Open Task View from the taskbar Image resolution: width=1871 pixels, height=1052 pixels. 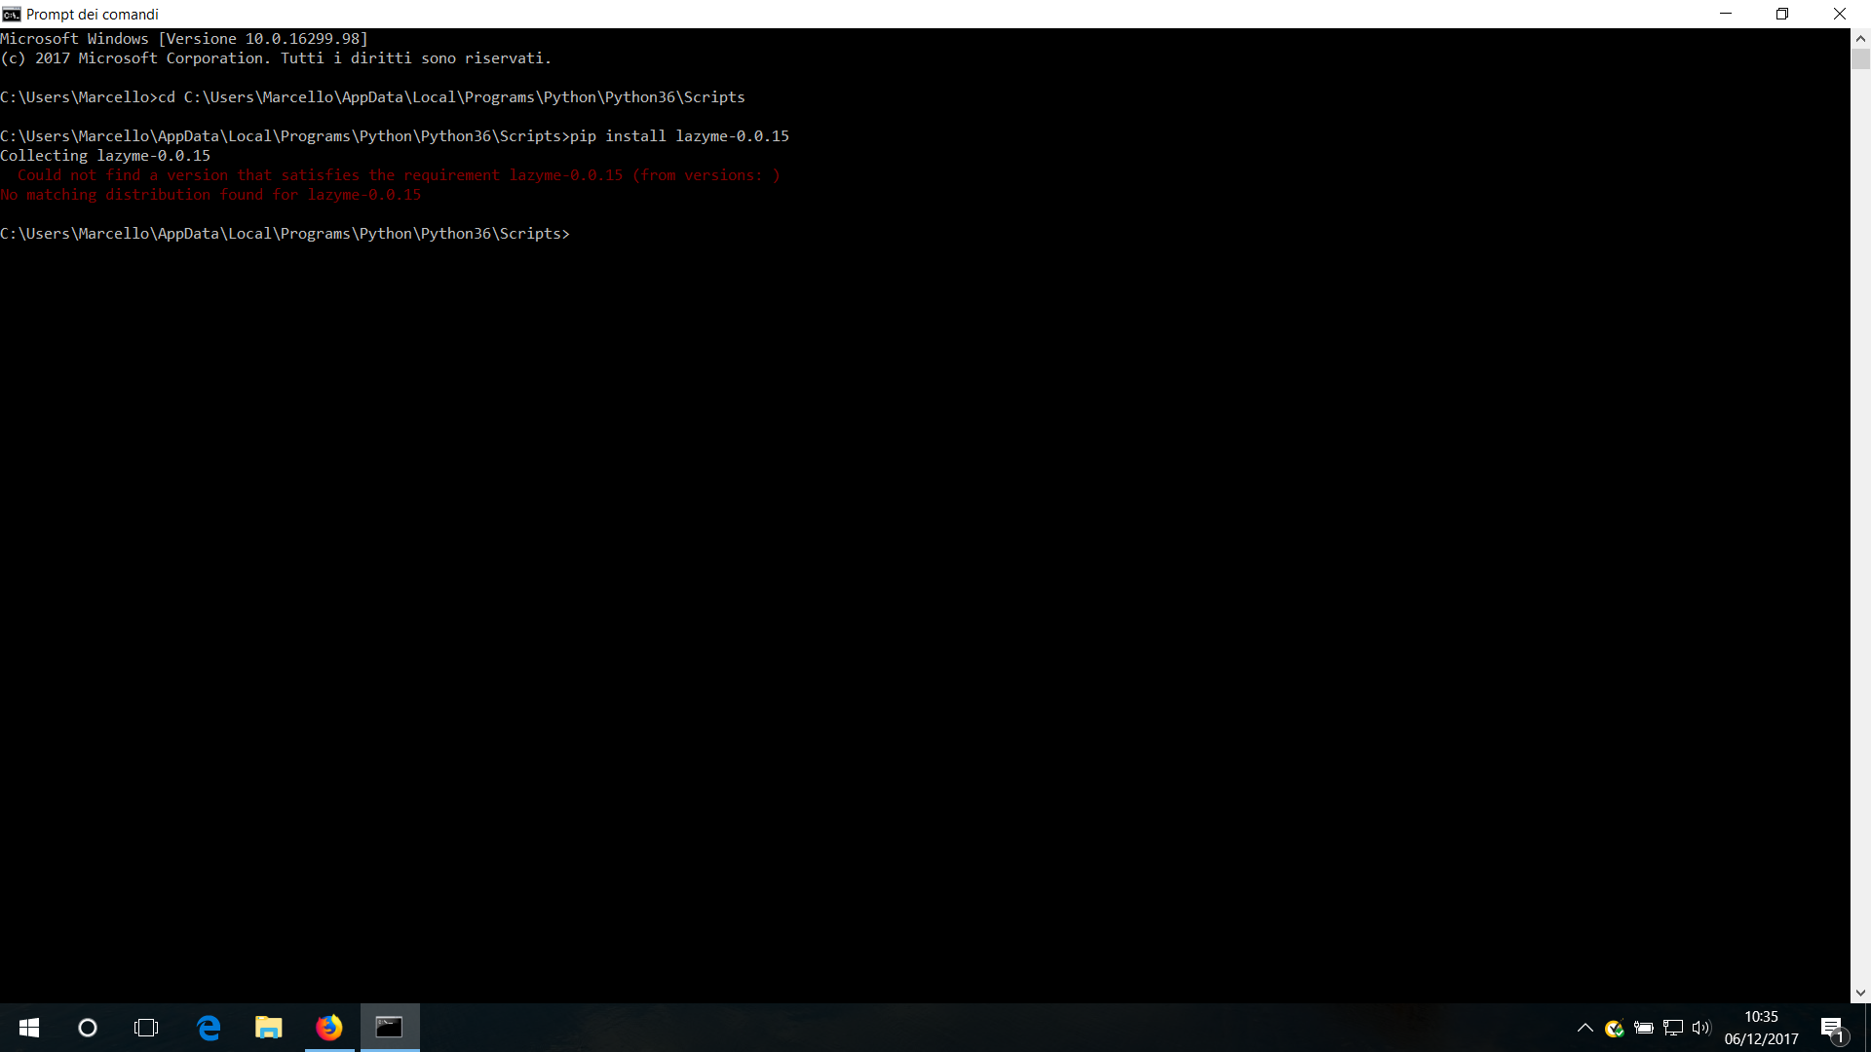[146, 1028]
